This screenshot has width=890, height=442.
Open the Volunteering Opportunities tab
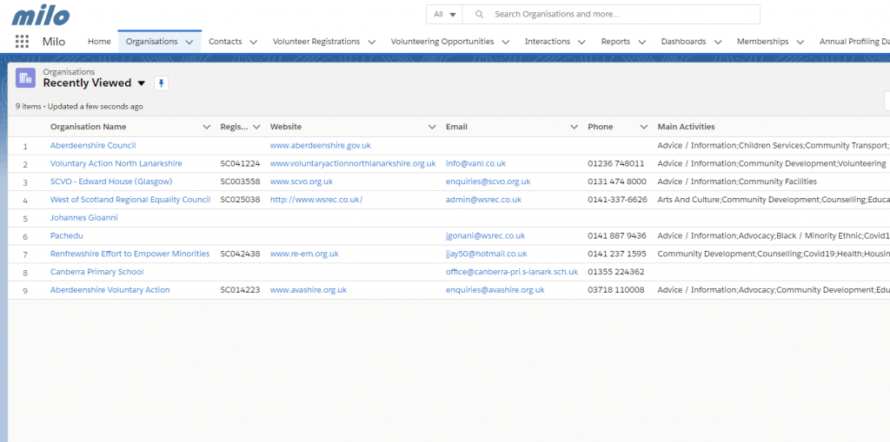point(442,42)
